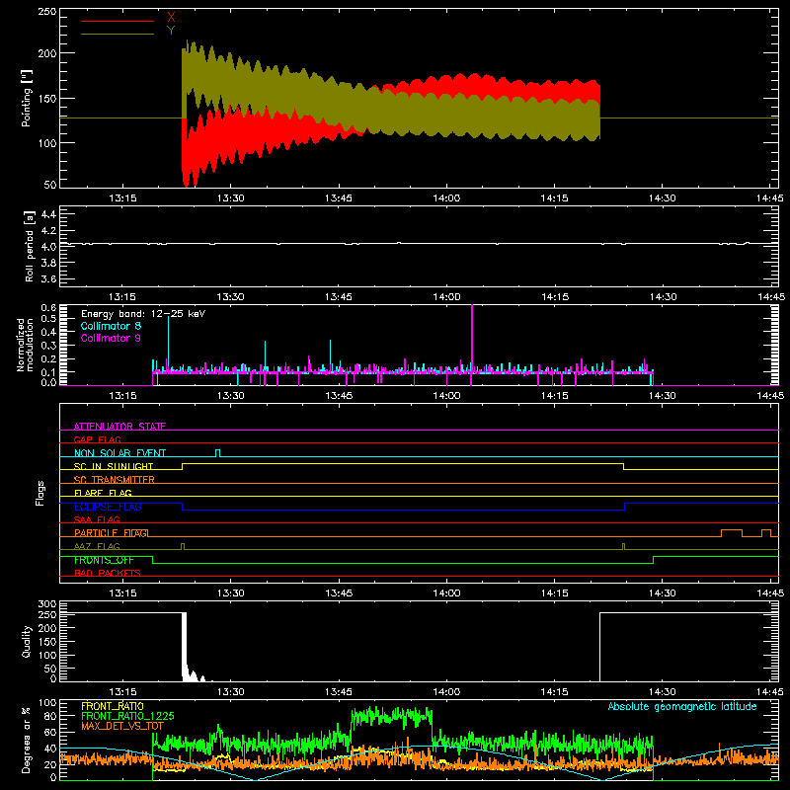
Task: Click the tallest cyan Collimator 8 spike
Action: [168, 343]
